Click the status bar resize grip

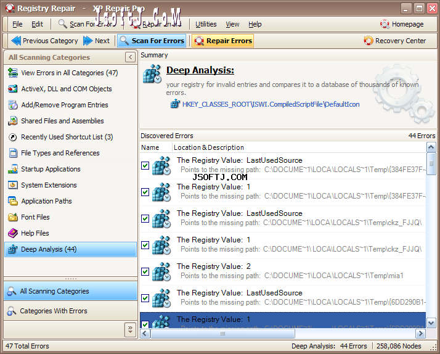tap(433, 347)
